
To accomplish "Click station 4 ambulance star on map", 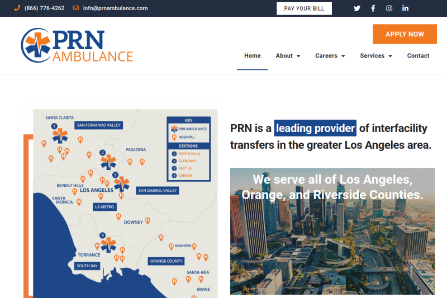I will [x=108, y=245].
